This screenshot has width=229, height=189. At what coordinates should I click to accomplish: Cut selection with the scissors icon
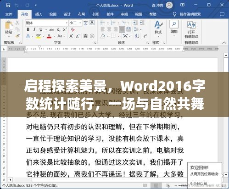pos(17,23)
